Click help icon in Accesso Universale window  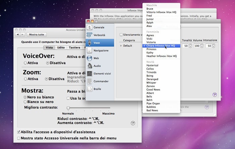133,123
